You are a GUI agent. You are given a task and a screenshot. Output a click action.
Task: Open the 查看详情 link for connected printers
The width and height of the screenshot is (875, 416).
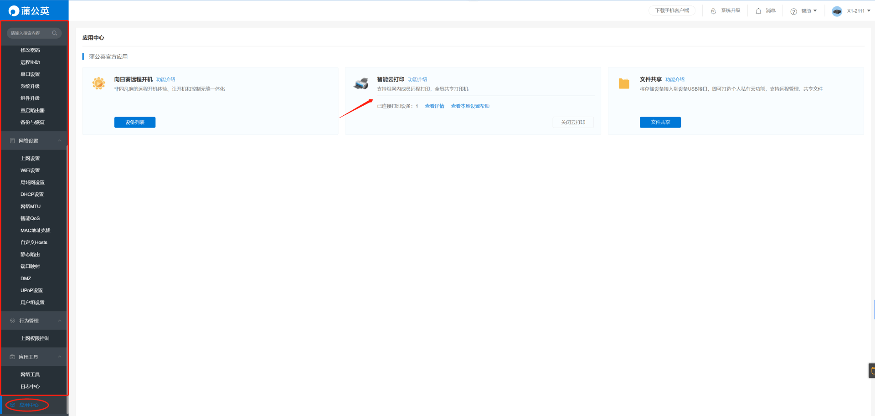434,106
